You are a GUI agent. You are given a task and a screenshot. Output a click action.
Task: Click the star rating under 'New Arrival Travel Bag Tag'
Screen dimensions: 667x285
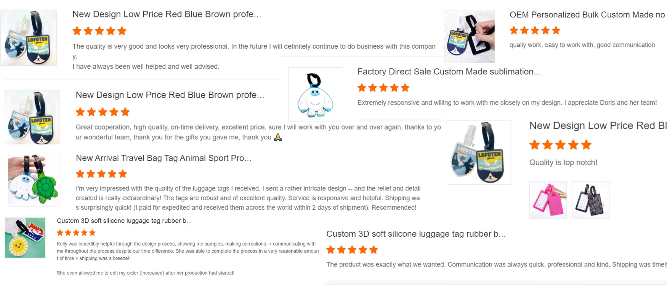(101, 174)
